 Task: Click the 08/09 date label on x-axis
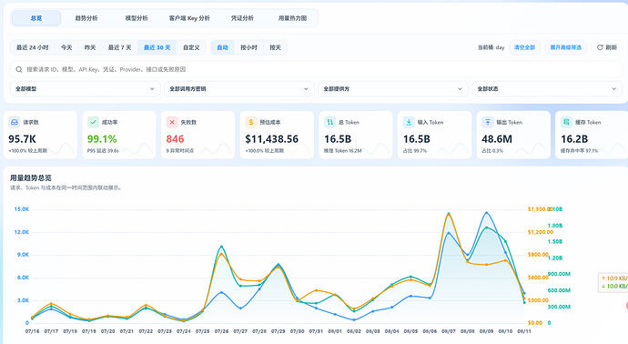[x=487, y=331]
